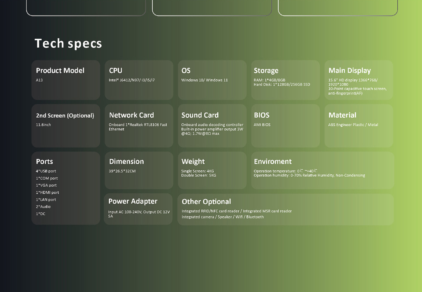
Task: Select the Dimension card
Action: 139,170
